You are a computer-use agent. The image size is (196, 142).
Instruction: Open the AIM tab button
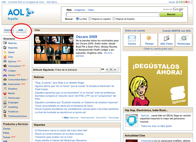click(x=21, y=30)
